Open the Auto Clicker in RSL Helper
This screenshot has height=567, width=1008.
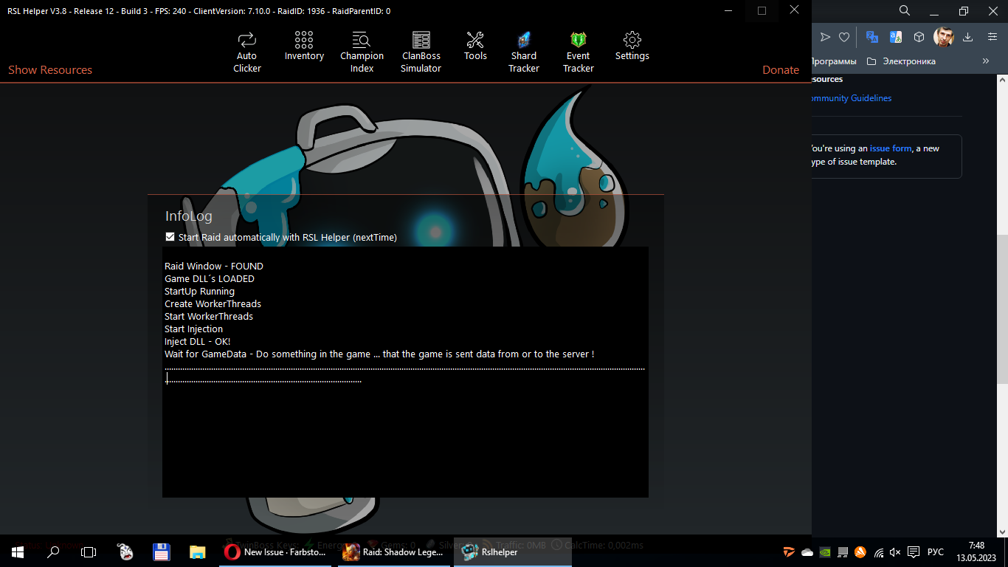246,52
